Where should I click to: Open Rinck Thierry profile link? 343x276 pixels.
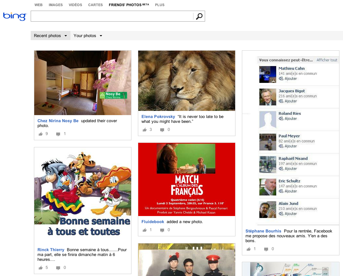[51, 250]
